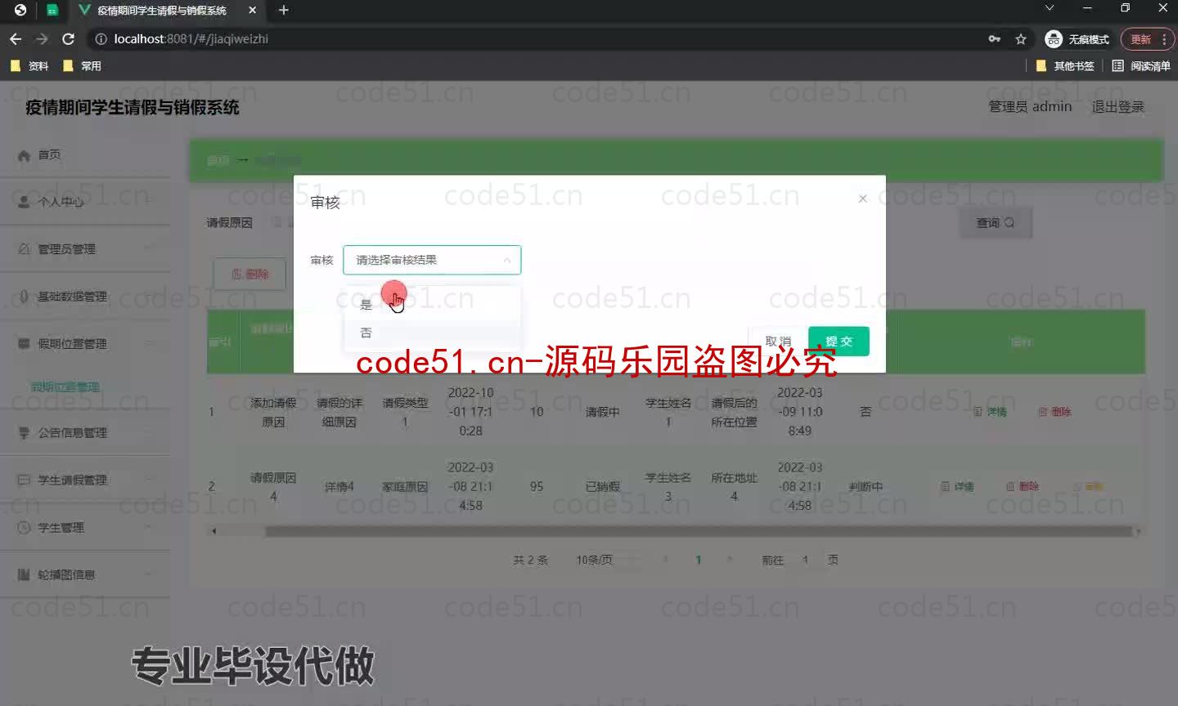Open 详情 for row 1
Image resolution: width=1178 pixels, height=706 pixels.
click(991, 412)
